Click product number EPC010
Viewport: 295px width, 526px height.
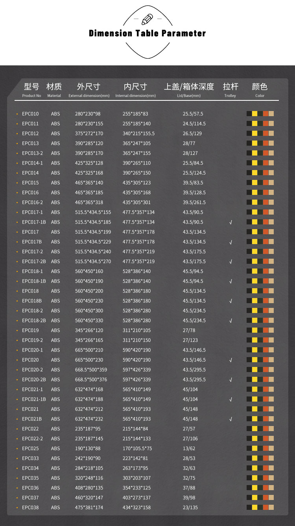tap(30, 114)
